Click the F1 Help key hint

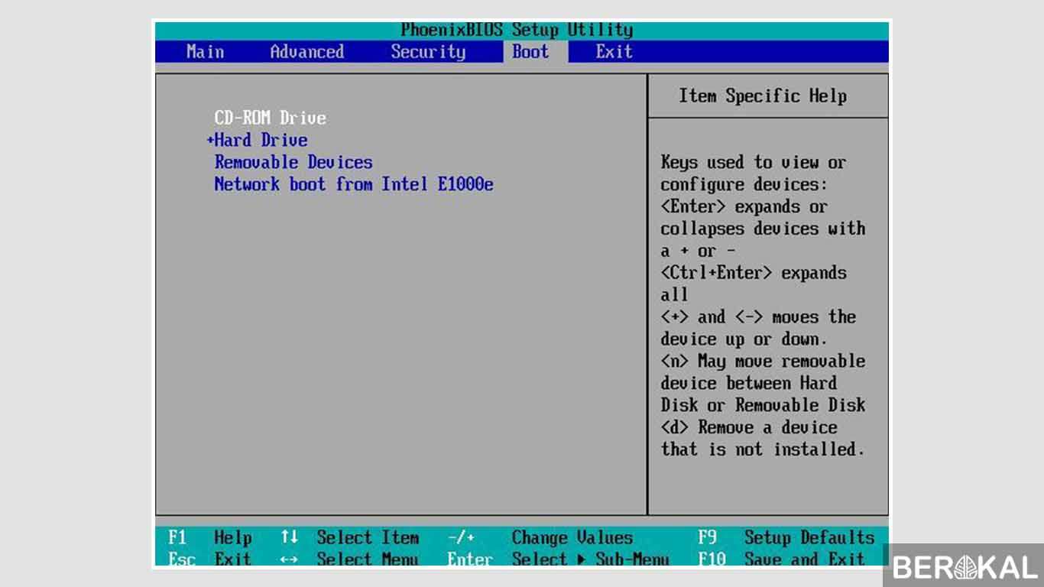(x=209, y=537)
